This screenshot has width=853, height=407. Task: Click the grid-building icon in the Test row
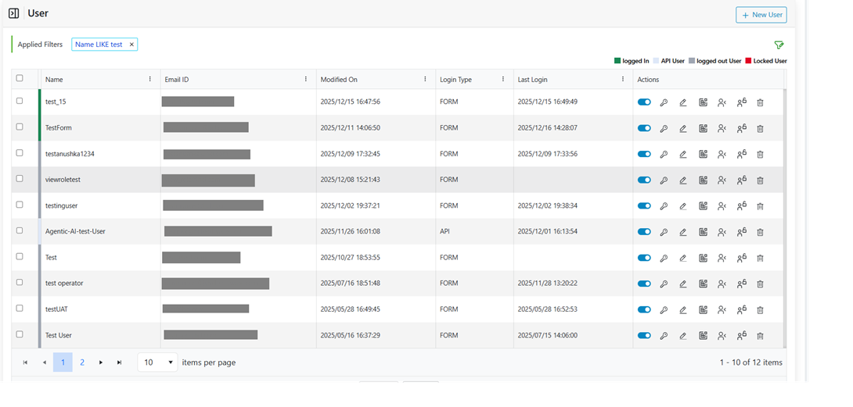(703, 258)
